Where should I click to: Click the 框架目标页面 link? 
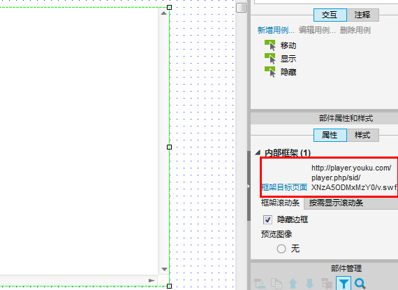(284, 187)
